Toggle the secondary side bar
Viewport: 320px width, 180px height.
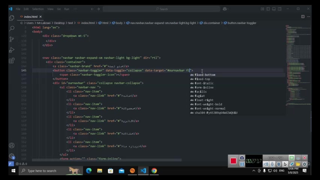click(x=279, y=9)
